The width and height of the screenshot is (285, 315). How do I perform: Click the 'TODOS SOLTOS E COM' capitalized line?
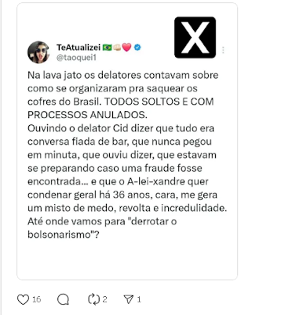[159, 102]
